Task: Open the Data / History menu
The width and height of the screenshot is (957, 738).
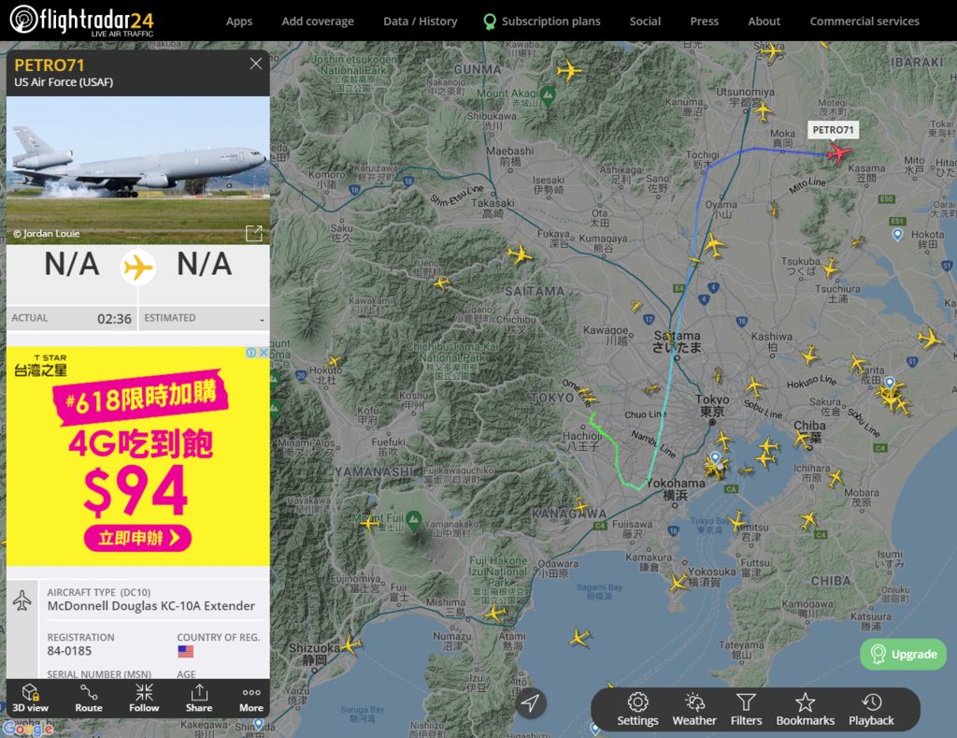Action: coord(420,22)
